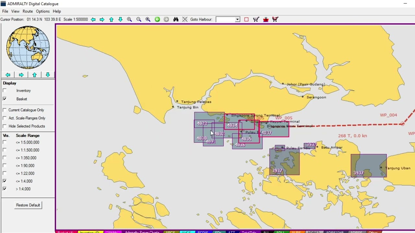Image resolution: width=415 pixels, height=233 pixels.
Task: Enable the Inventory display checkbox
Action: pyautogui.click(x=5, y=91)
